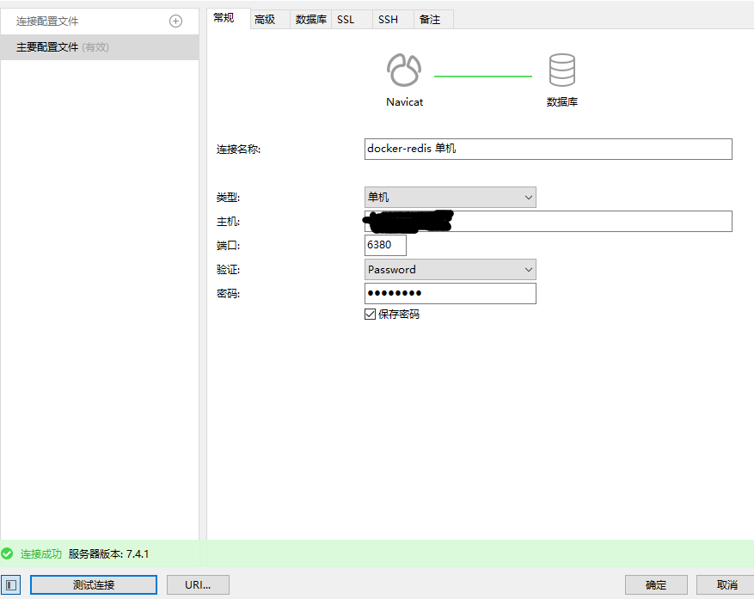Click the Navicat logo icon

tap(404, 70)
